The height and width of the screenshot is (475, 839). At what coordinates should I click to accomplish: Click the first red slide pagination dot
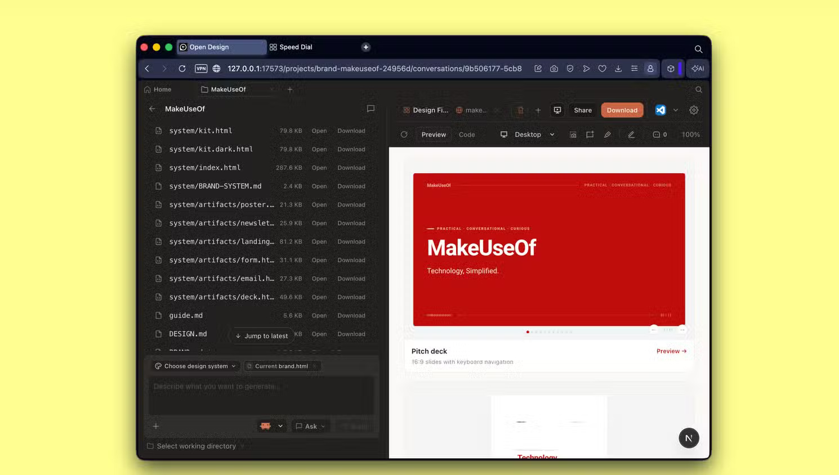point(528,332)
